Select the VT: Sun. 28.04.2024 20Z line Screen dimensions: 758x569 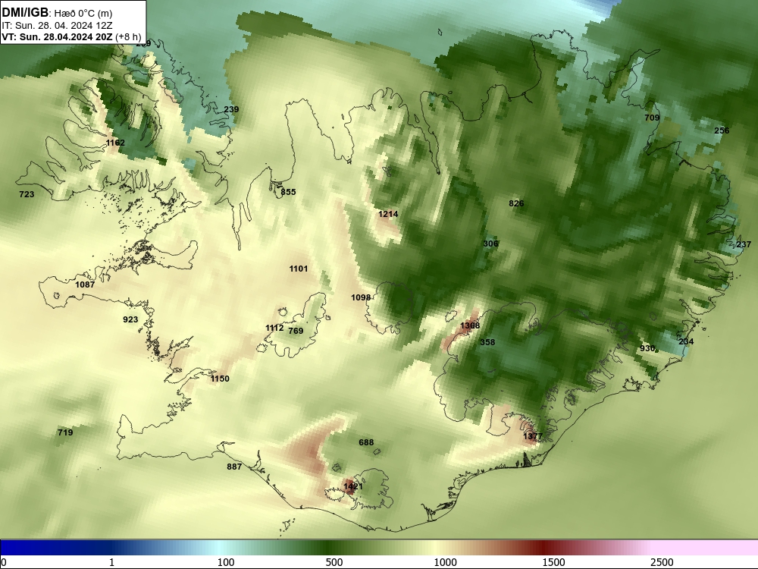click(x=71, y=36)
